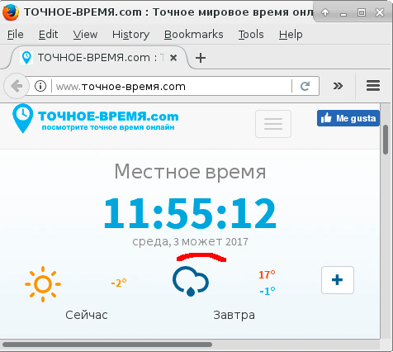Click the Firefox back arrow button
This screenshot has height=352, width=393.
coord(17,86)
